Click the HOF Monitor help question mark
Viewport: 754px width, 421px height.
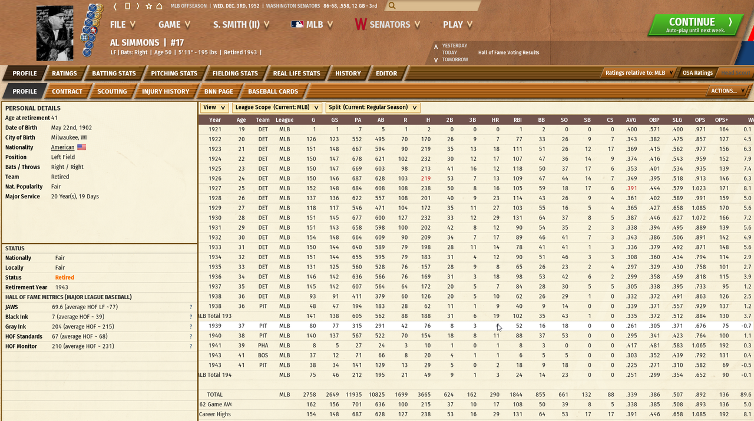click(x=191, y=346)
